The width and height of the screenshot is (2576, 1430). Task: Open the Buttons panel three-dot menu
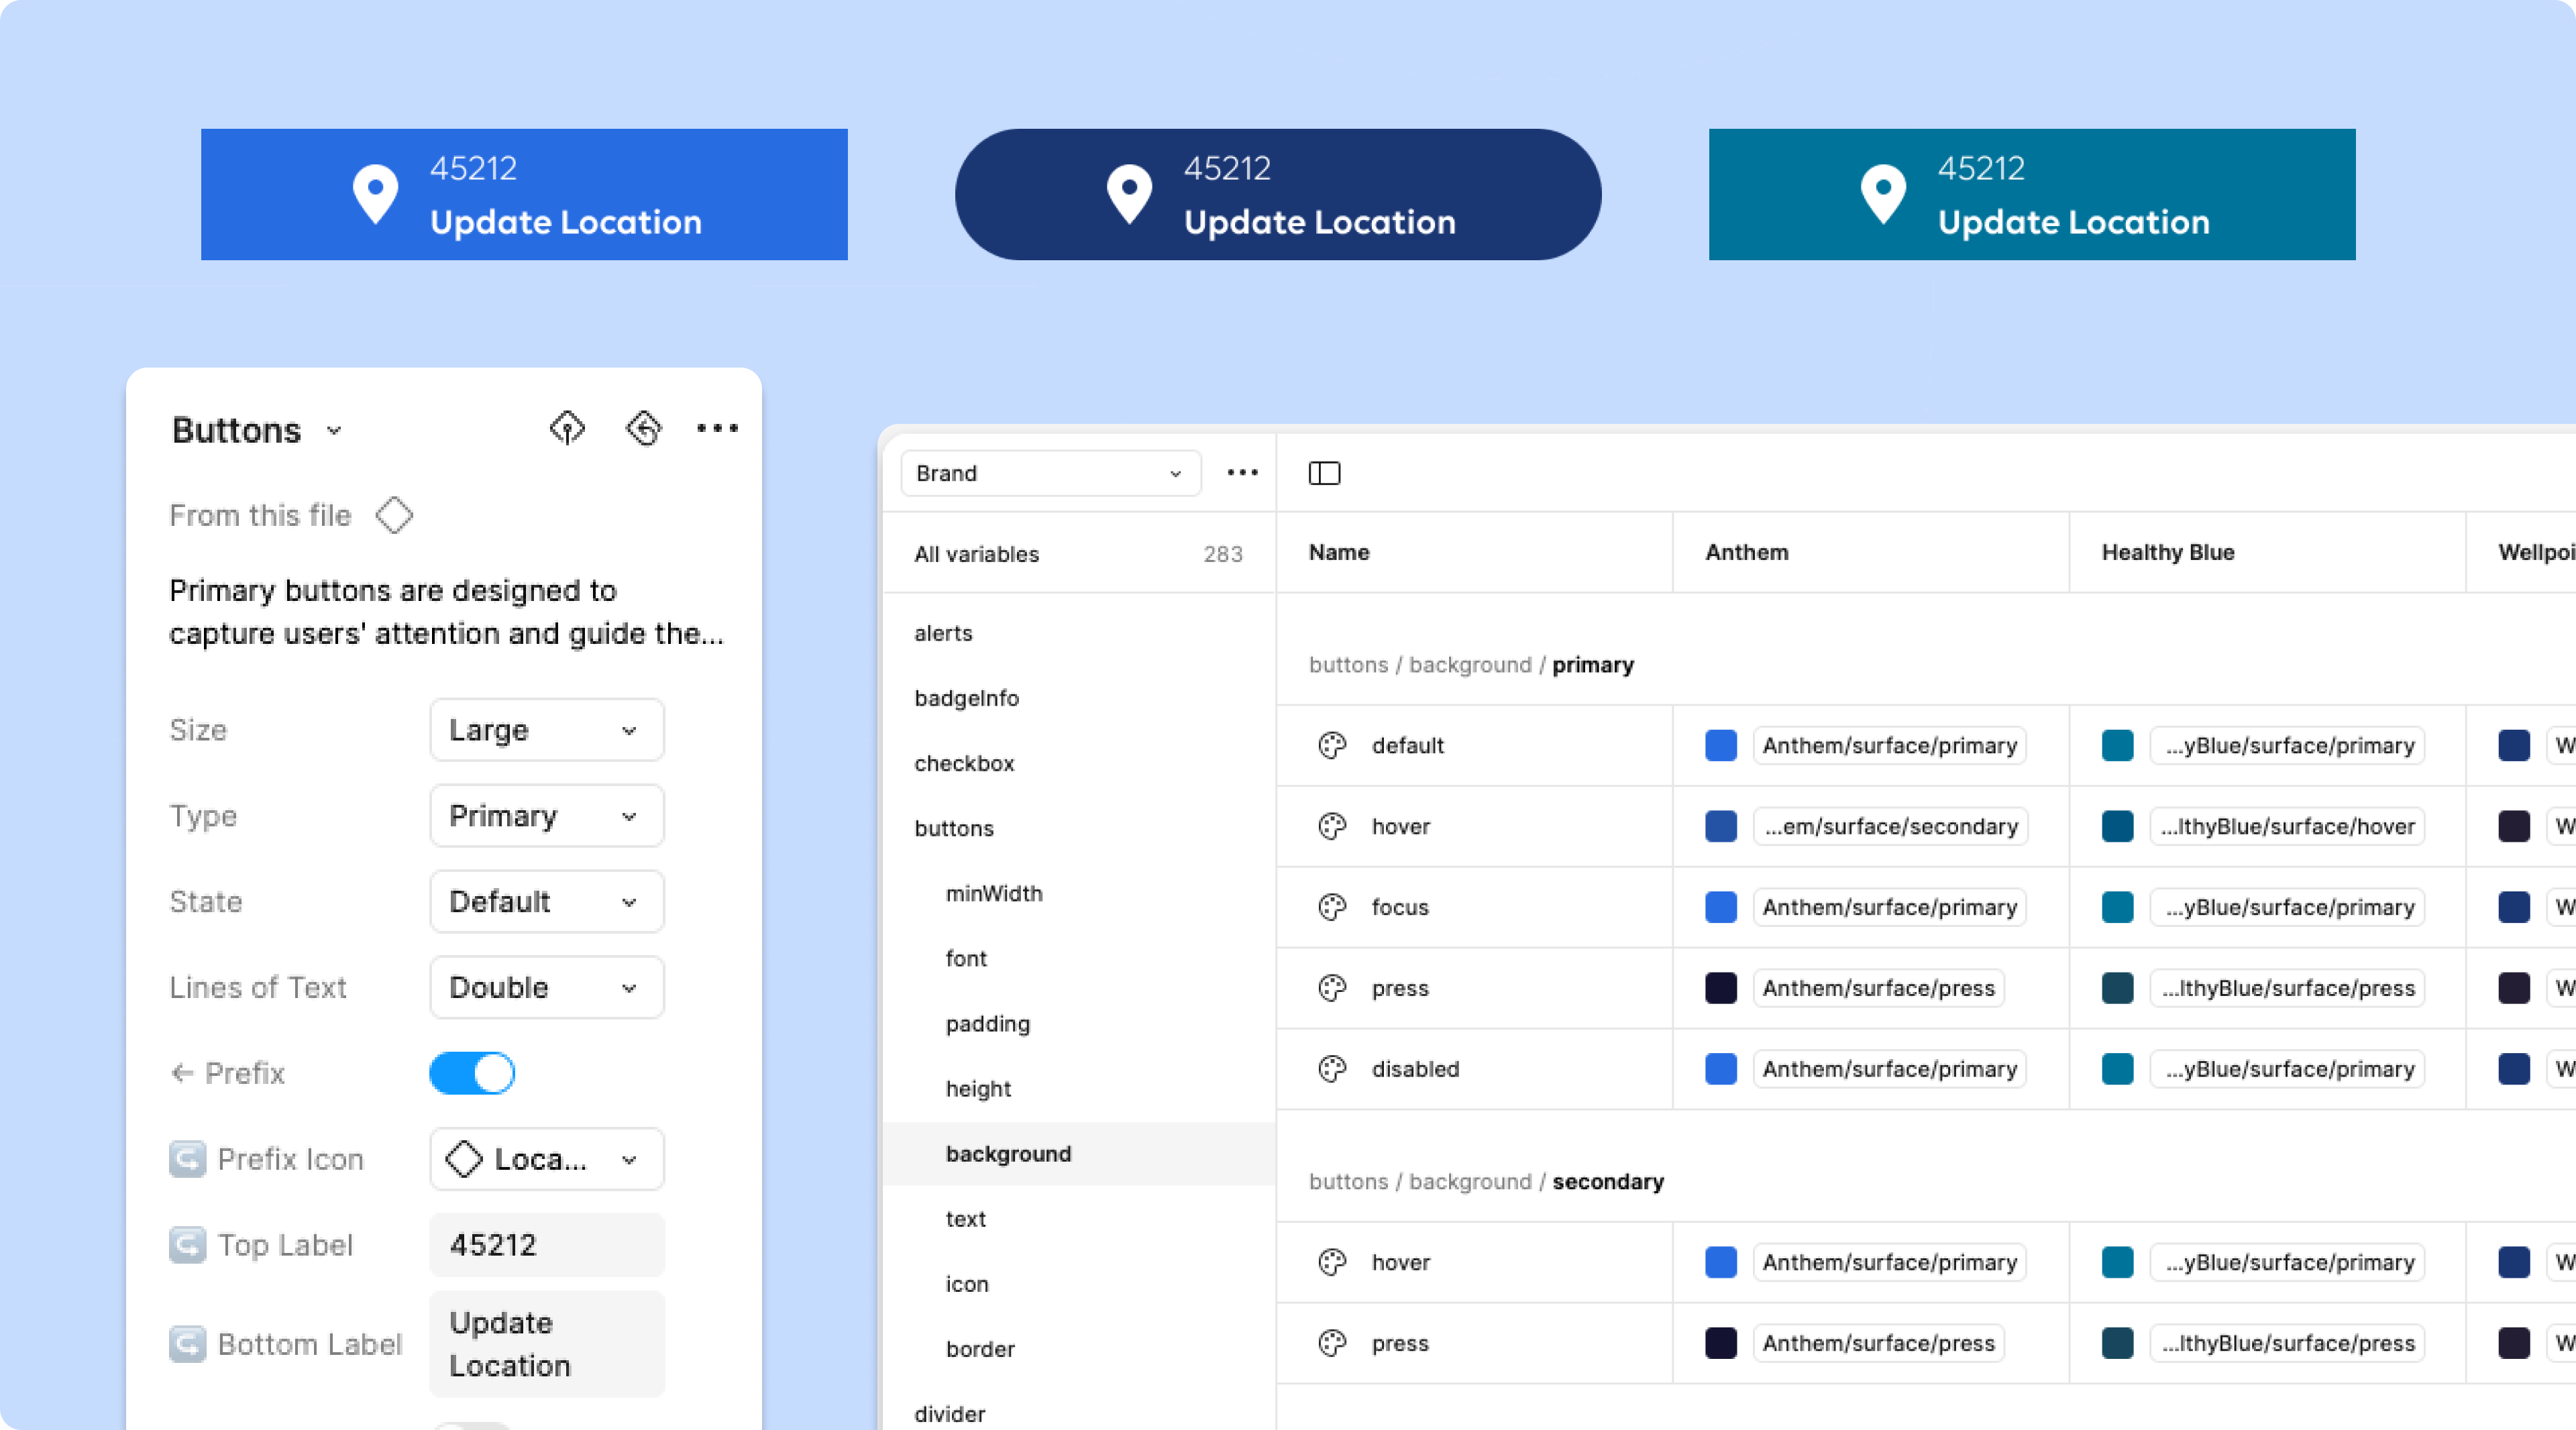(x=717, y=429)
